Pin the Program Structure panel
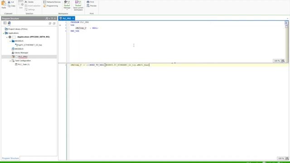 point(52,19)
